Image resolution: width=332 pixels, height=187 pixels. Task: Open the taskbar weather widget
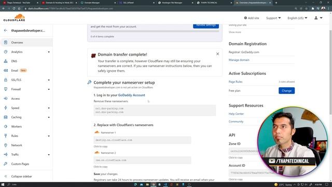pos(283,185)
